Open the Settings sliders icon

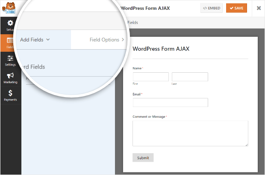pos(10,58)
